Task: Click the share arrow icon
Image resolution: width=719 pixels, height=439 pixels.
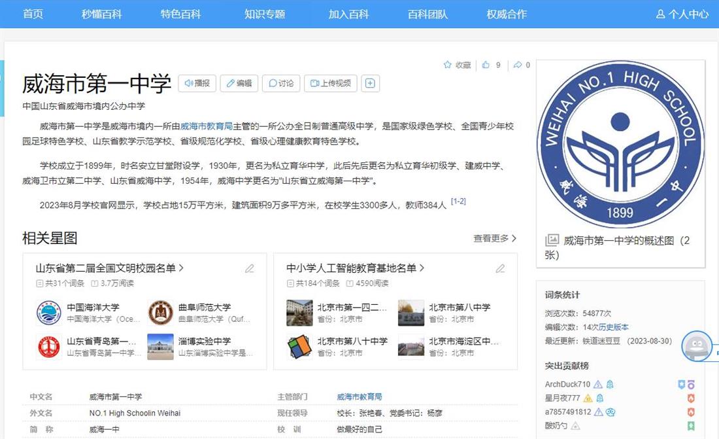Action: (x=518, y=65)
